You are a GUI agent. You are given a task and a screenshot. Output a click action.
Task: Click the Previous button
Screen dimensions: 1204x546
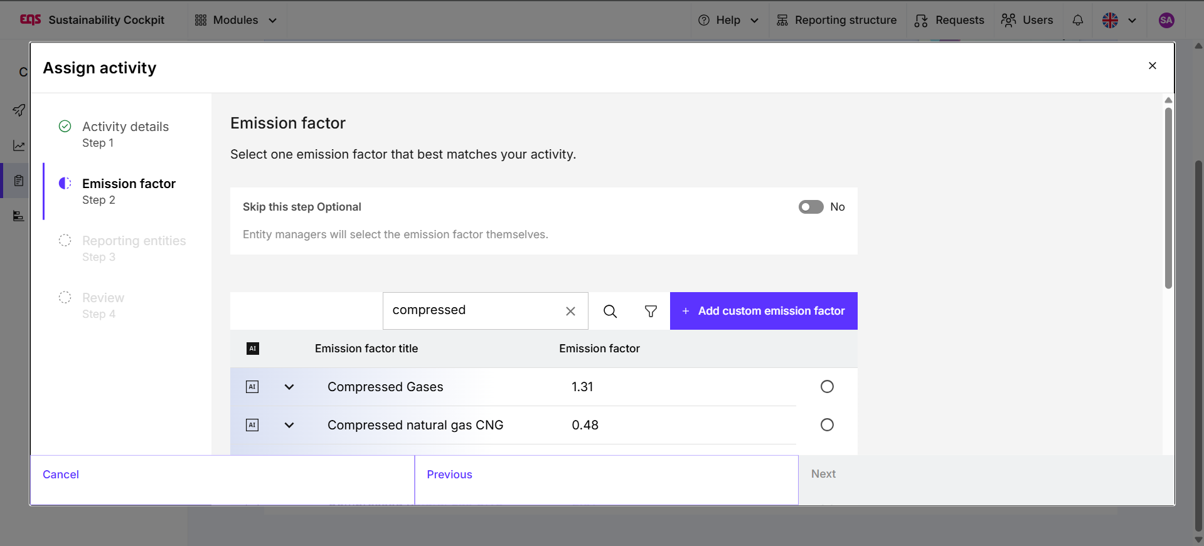pos(449,475)
